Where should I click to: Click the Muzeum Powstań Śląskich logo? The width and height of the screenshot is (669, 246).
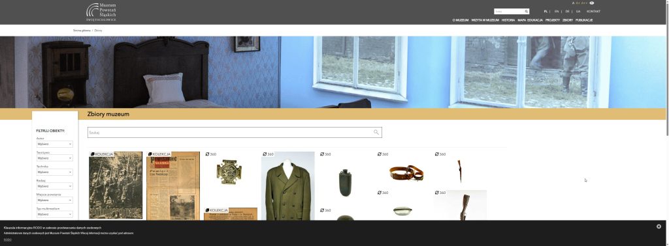[101, 12]
